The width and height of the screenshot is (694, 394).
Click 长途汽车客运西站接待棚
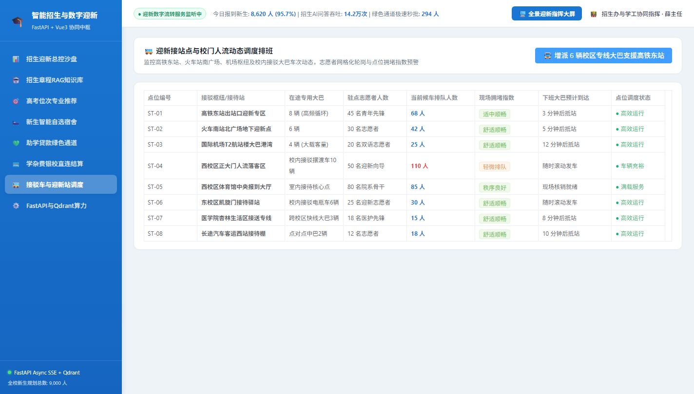point(233,233)
